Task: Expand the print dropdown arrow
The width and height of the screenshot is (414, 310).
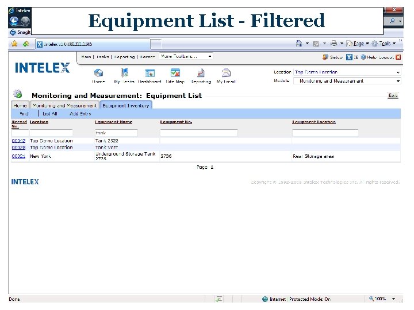Action: point(342,43)
